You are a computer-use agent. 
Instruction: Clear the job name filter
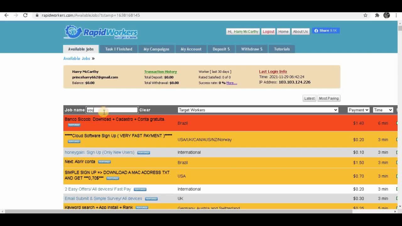pyautogui.click(x=145, y=110)
